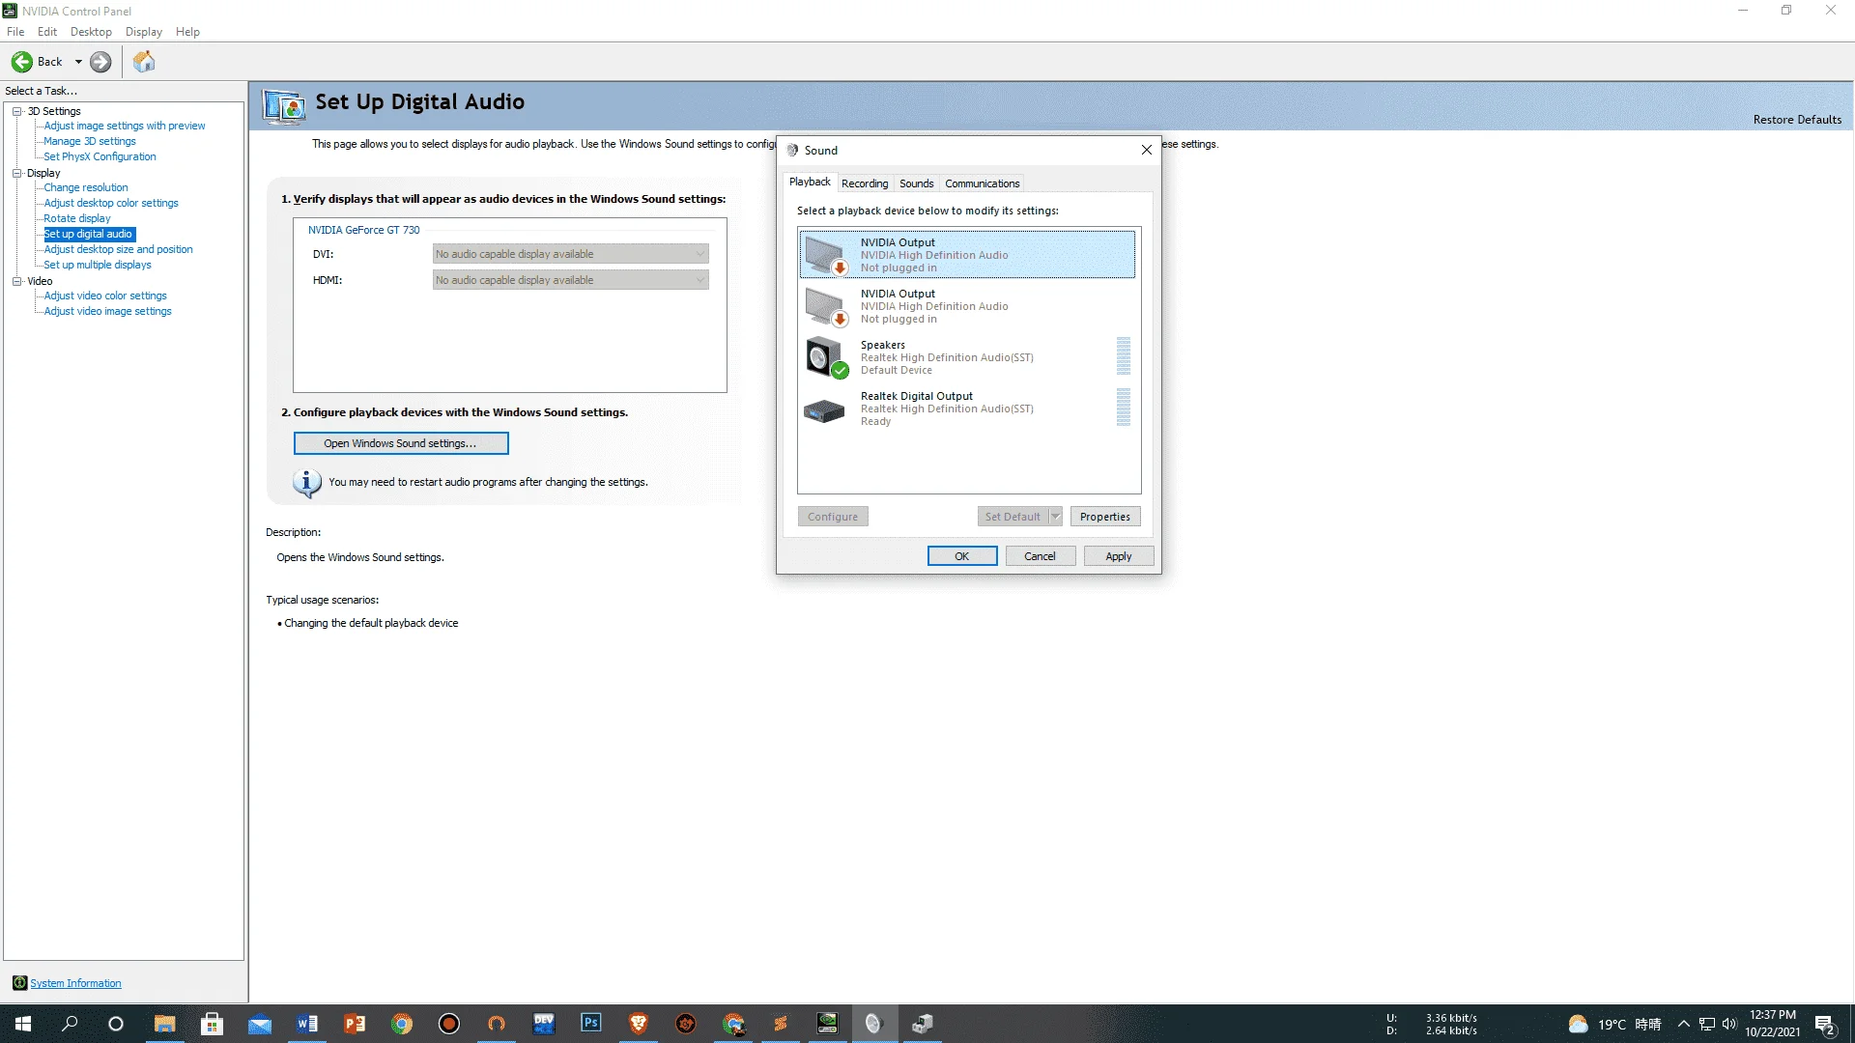Click the Forward arrow icon in toolbar
This screenshot has width=1855, height=1043.
[x=100, y=62]
